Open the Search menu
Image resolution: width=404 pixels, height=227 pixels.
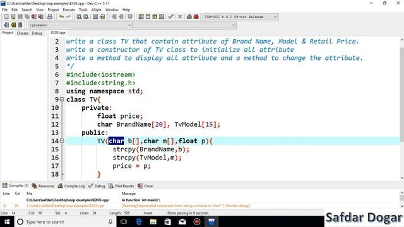click(27, 9)
